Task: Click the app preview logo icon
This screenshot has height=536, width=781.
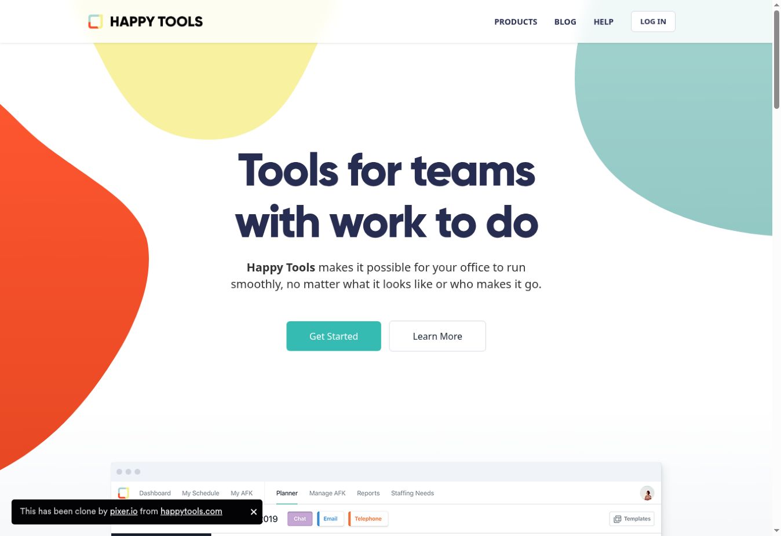Action: pos(123,493)
